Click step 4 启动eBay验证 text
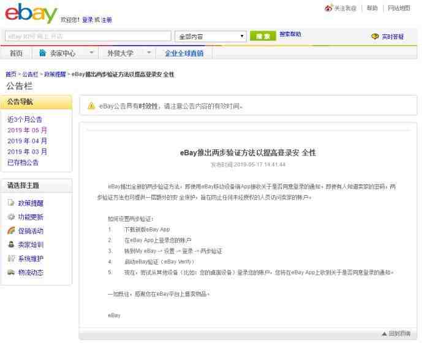The width and height of the screenshot is (424, 346). [159, 261]
